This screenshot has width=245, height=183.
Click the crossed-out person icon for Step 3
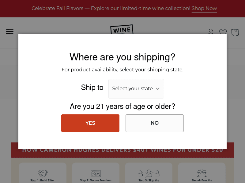point(149,174)
